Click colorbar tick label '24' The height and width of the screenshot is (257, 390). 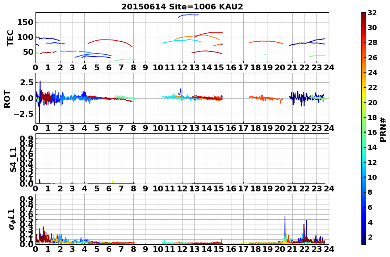[372, 72]
